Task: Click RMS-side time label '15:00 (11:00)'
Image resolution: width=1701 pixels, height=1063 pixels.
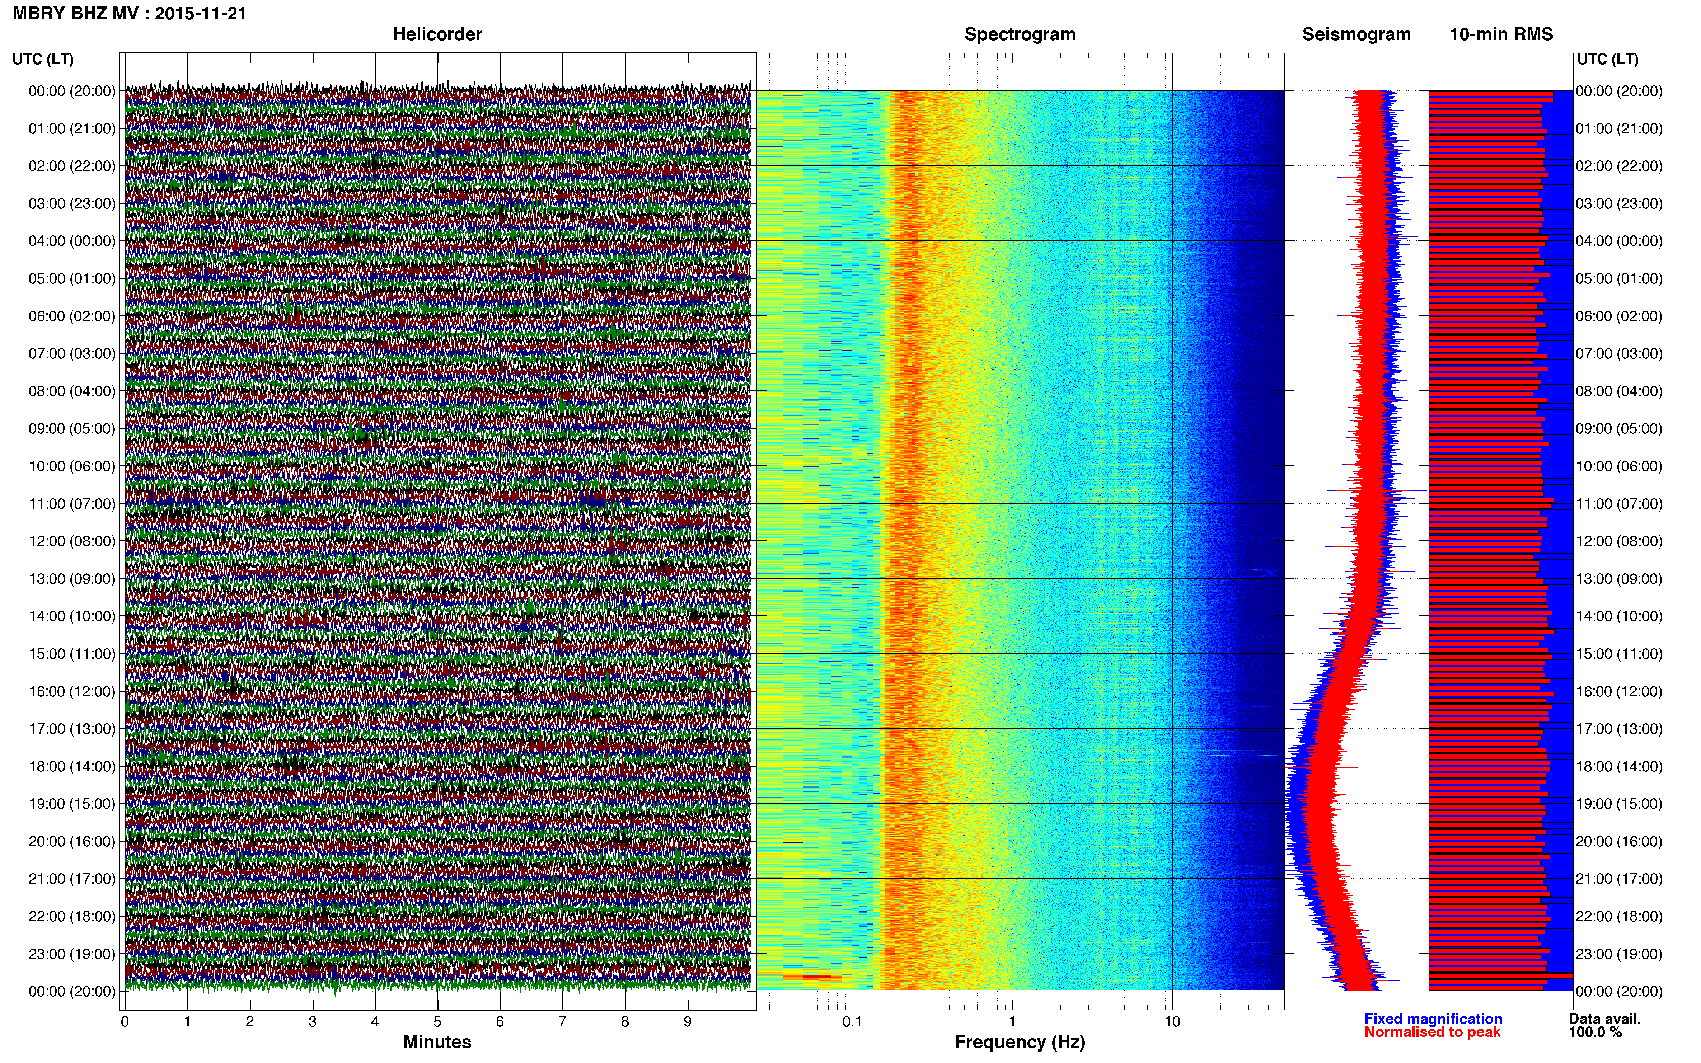Action: coord(1620,654)
